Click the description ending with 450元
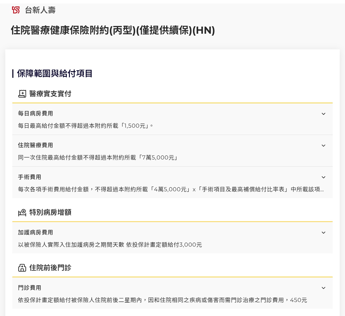 pos(163,300)
